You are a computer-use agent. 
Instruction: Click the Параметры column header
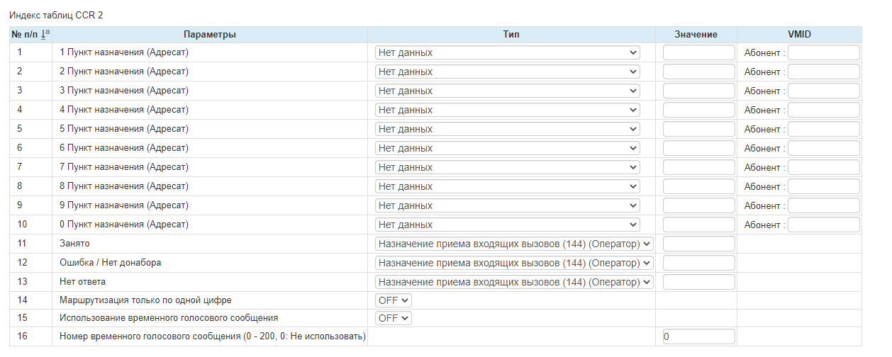coord(209,35)
